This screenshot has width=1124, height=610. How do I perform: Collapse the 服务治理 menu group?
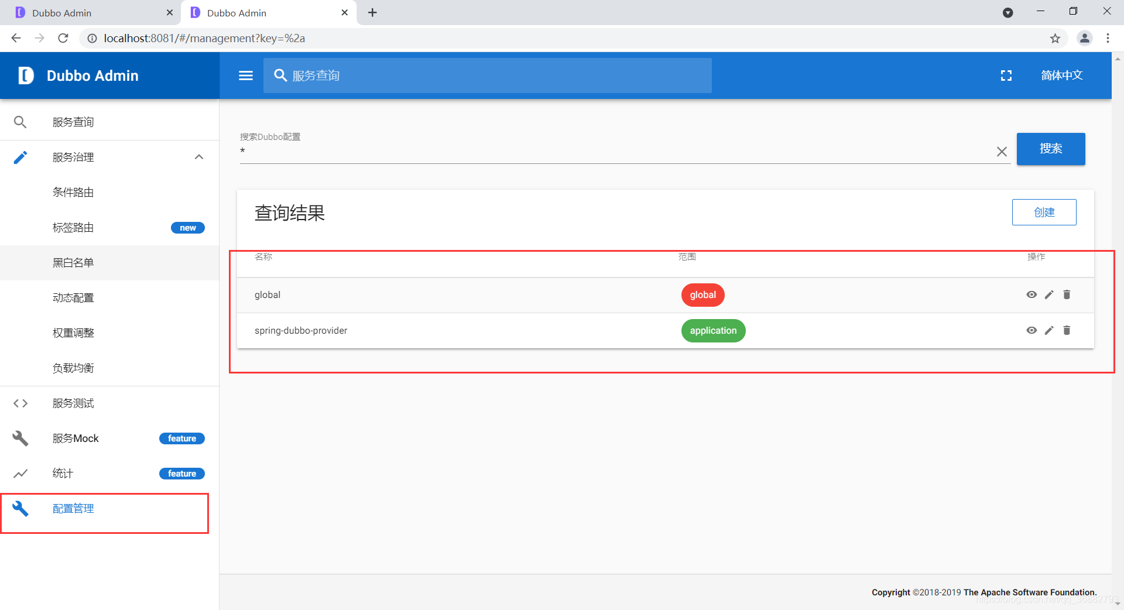[199, 157]
